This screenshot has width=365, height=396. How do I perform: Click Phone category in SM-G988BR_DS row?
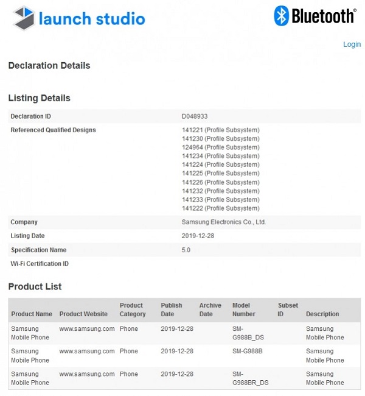coord(128,374)
